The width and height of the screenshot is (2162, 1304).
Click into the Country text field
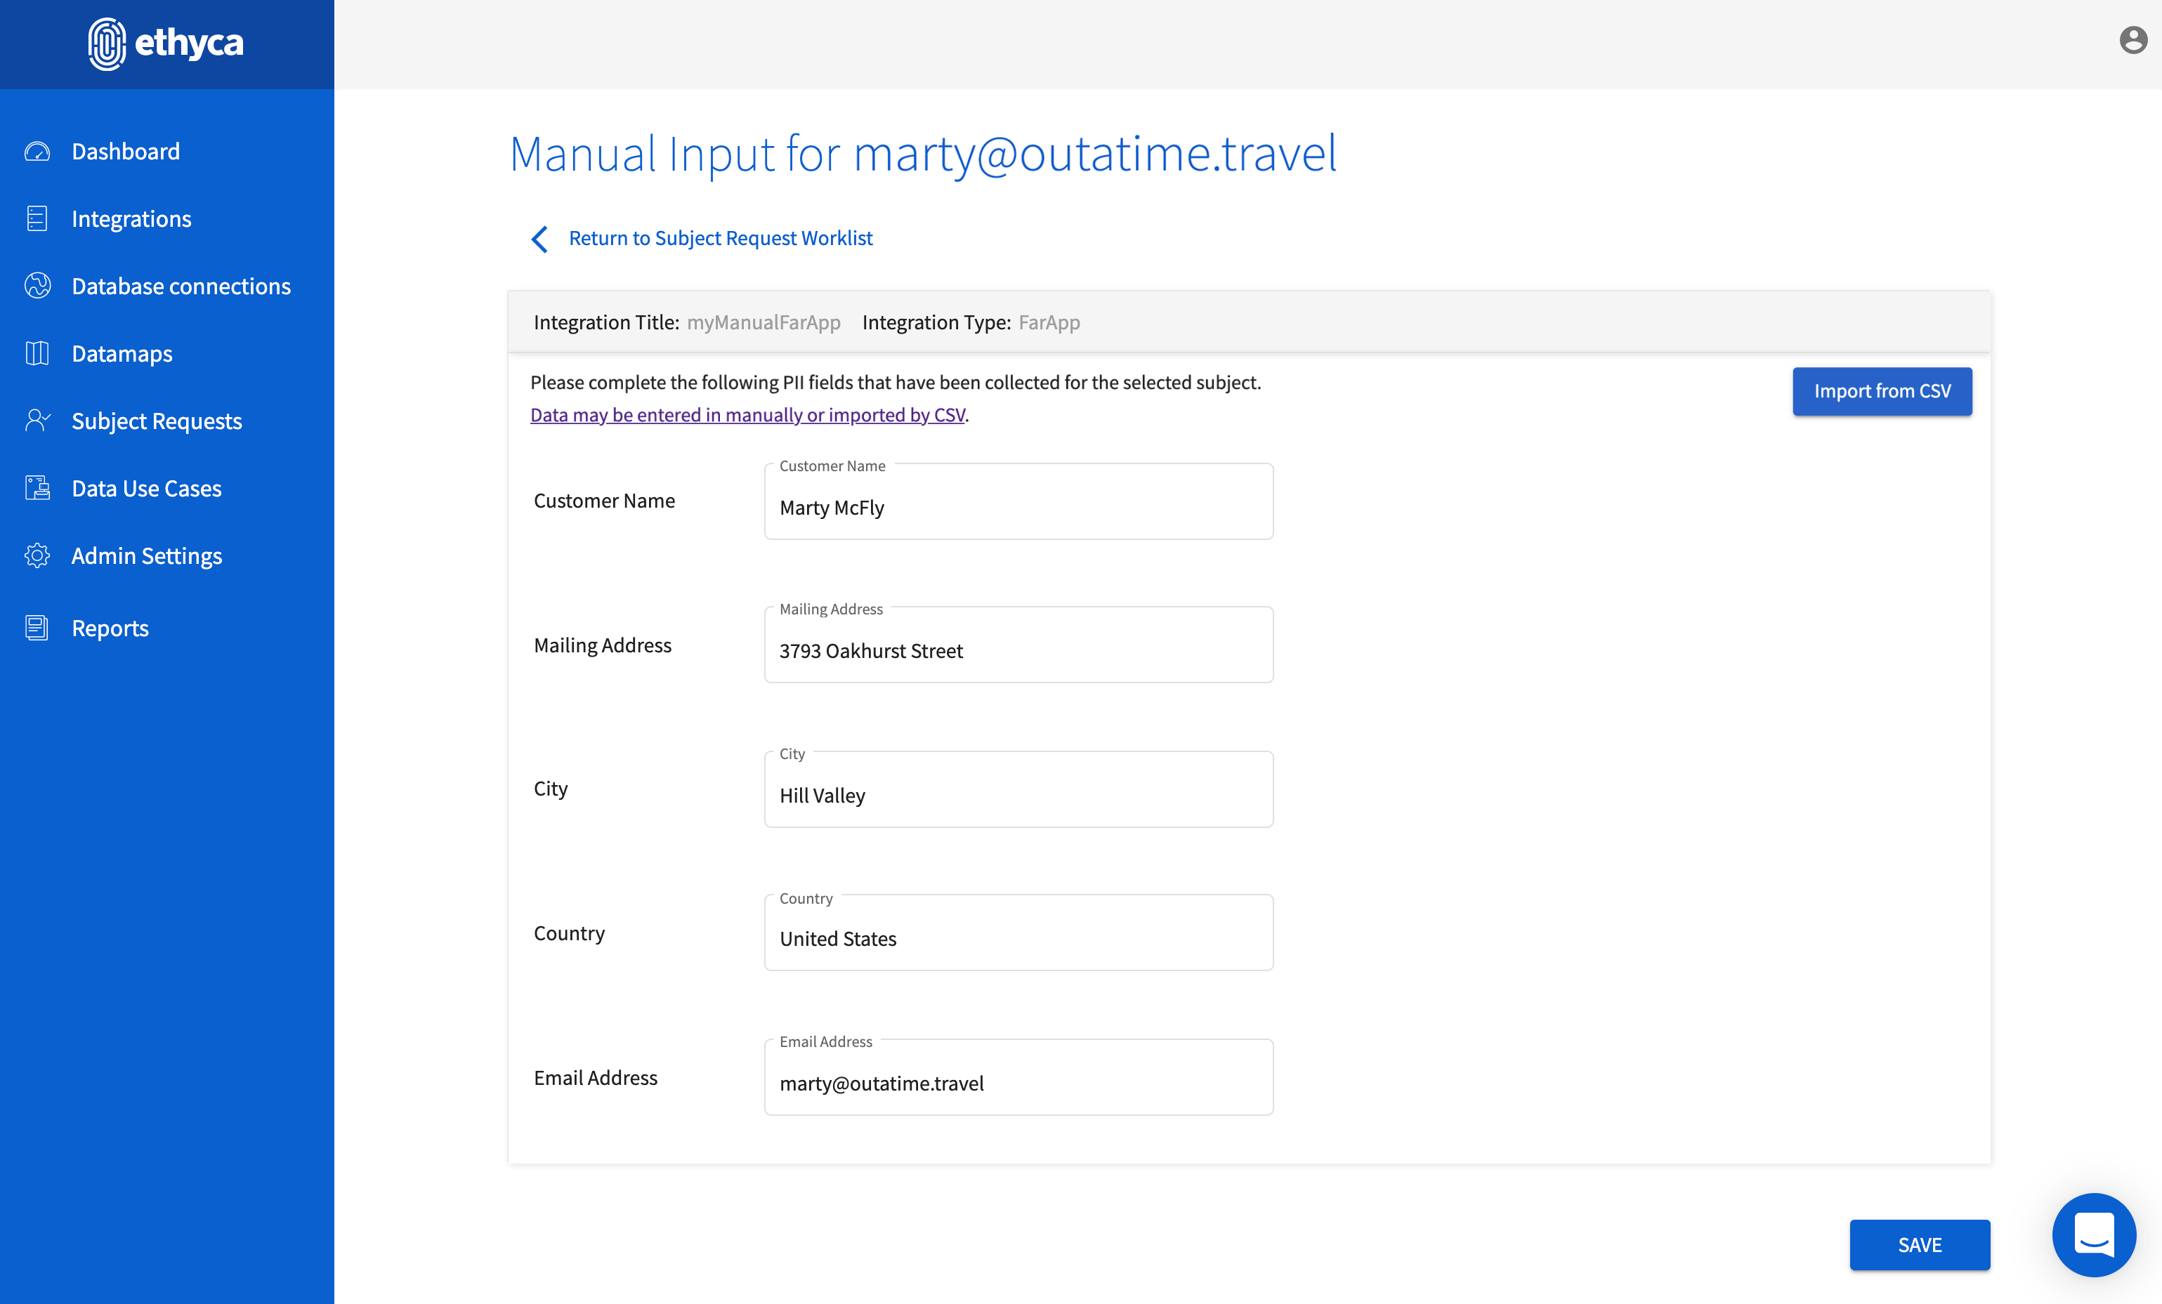coord(1018,938)
